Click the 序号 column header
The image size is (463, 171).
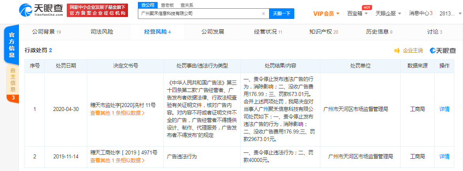[34, 66]
